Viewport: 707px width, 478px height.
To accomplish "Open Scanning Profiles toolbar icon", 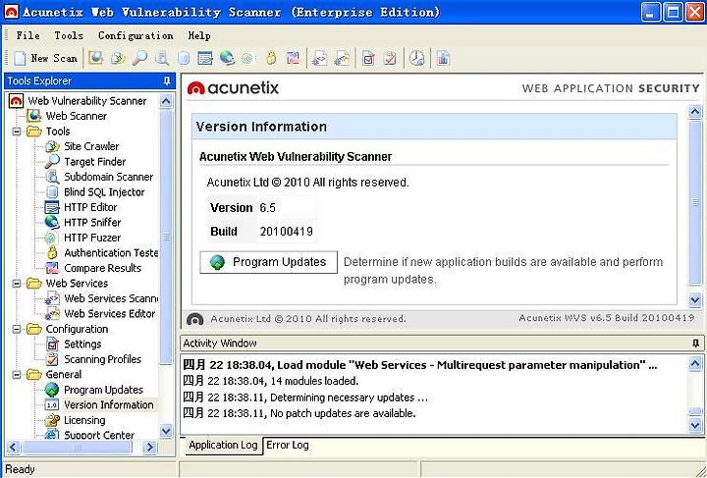I will tap(391, 58).
